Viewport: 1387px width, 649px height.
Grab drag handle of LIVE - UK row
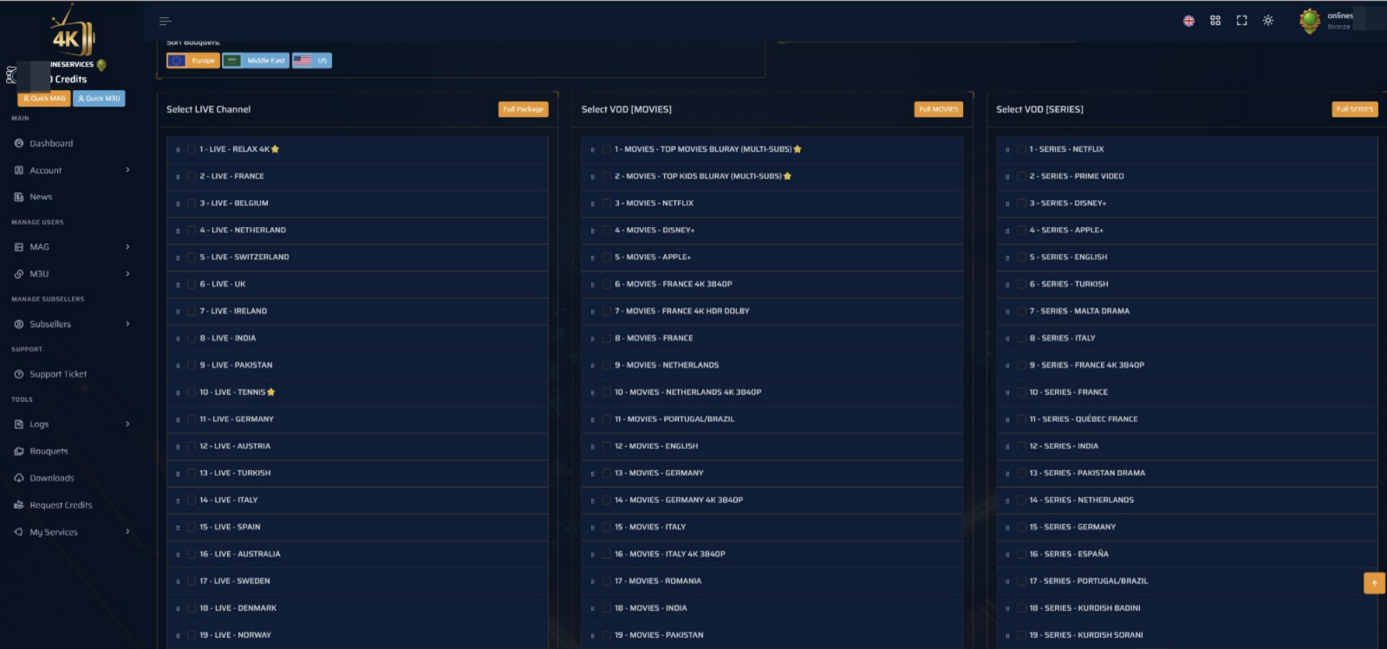[x=178, y=285]
